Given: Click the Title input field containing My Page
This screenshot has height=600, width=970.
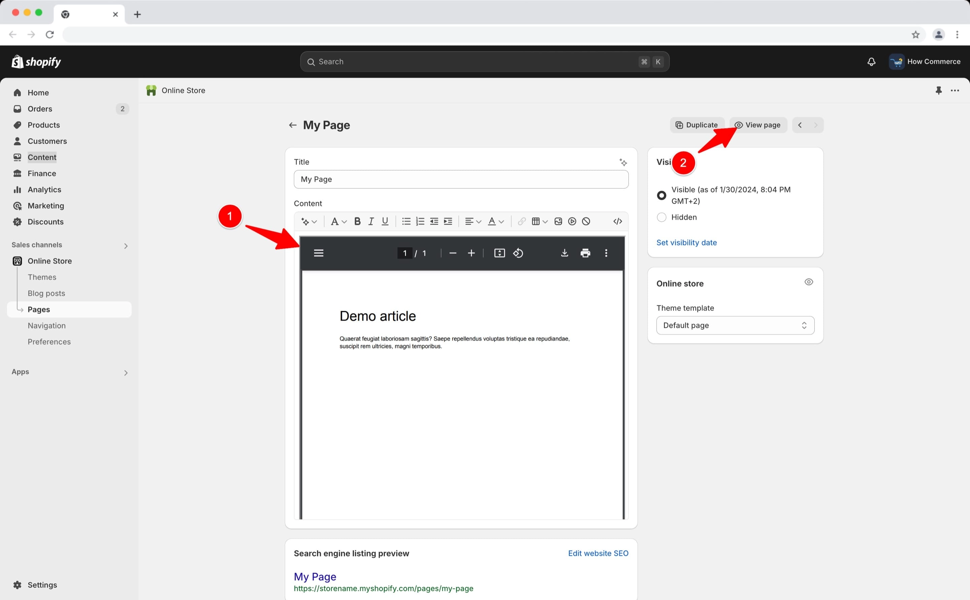Looking at the screenshot, I should [x=461, y=179].
